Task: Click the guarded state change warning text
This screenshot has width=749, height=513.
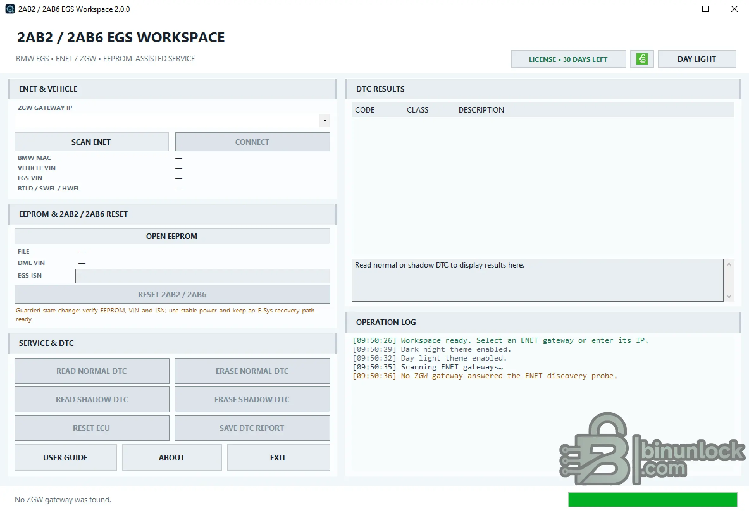Action: point(165,315)
